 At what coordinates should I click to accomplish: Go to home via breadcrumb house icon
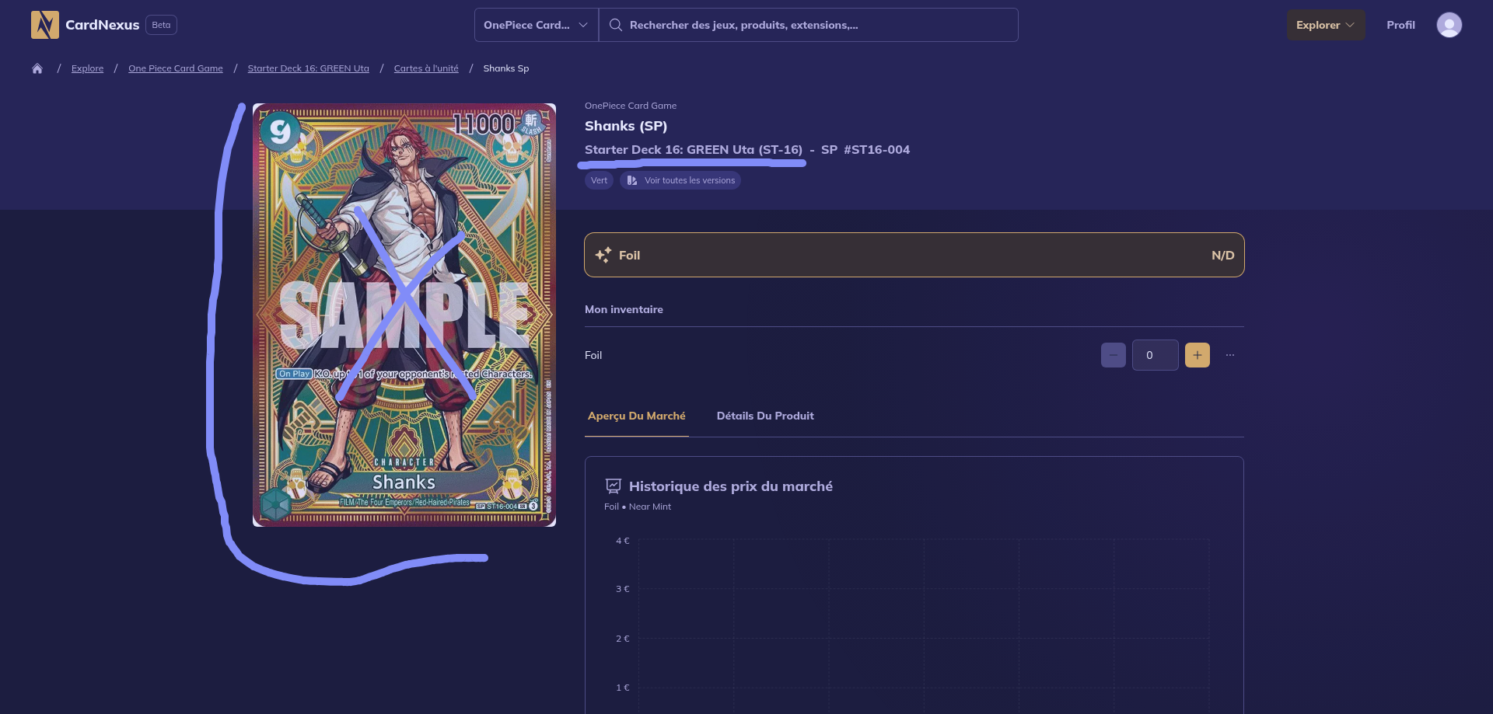pos(37,68)
